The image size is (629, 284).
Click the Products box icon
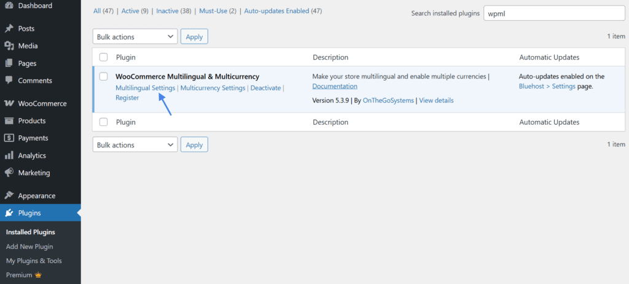tap(9, 120)
